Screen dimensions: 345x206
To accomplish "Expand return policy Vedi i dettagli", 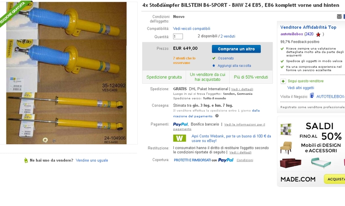I will click(240, 152).
